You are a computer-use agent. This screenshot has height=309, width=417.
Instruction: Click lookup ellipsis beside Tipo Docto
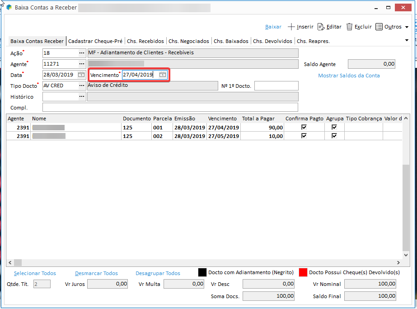click(82, 86)
